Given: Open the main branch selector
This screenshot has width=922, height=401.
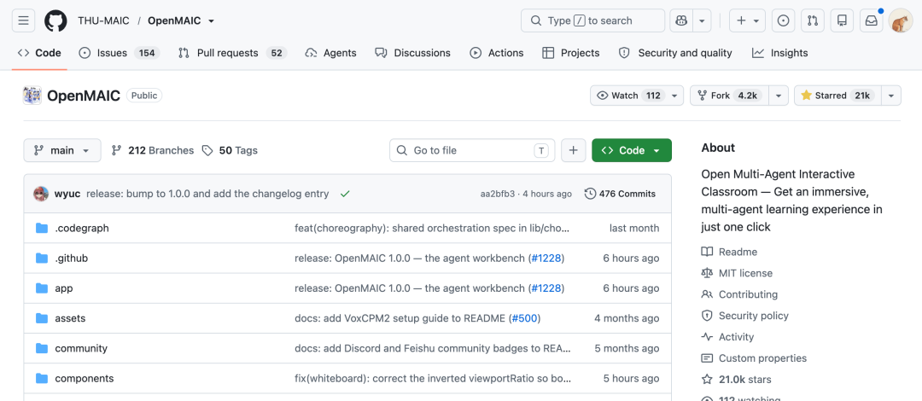Looking at the screenshot, I should (61, 150).
